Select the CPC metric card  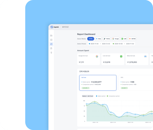pyautogui.click(x=136, y=83)
